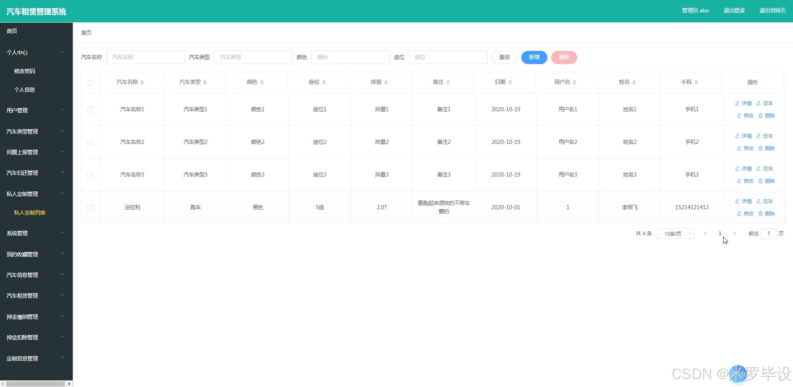Sort by 姓名 column arrows
Viewport: 793px width, 387px height.
tap(634, 82)
